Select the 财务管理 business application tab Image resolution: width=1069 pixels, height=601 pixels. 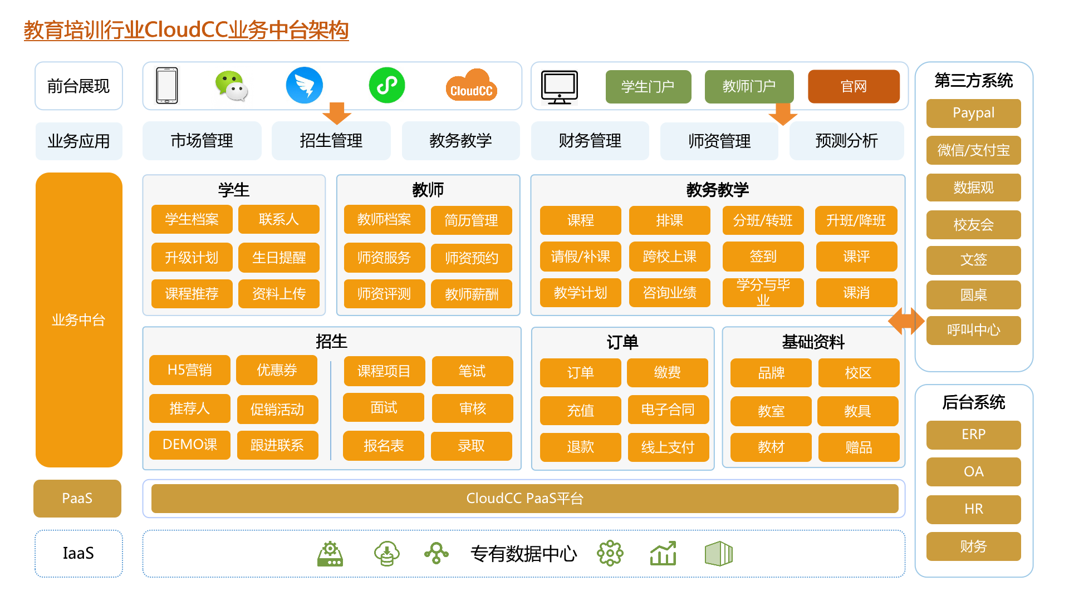[x=590, y=141]
